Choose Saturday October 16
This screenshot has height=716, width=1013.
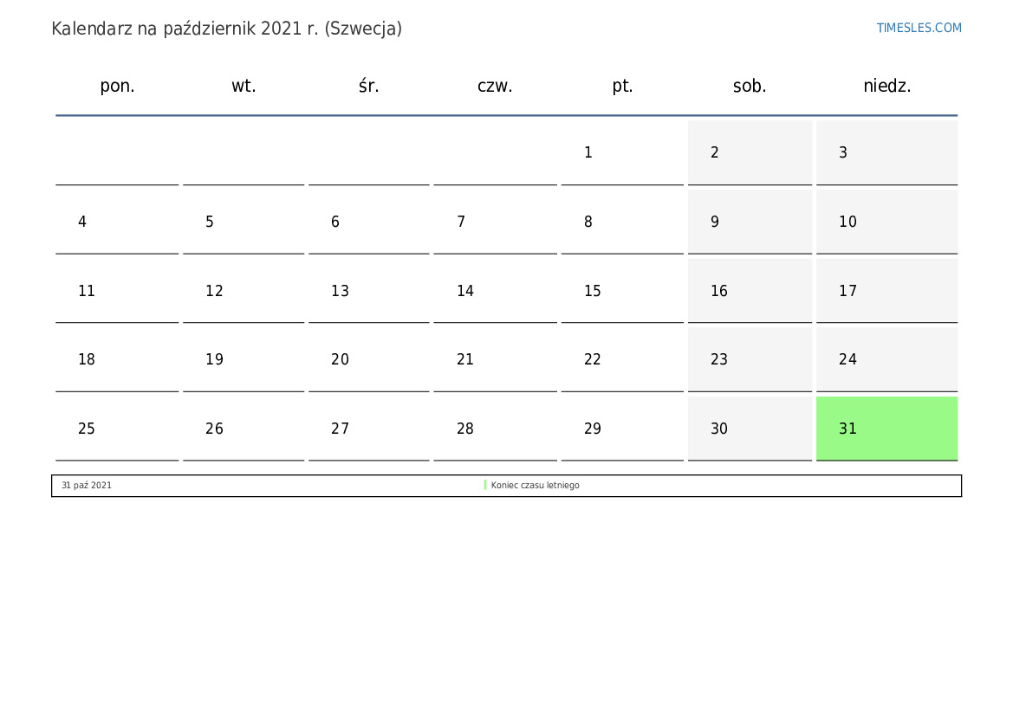click(750, 291)
